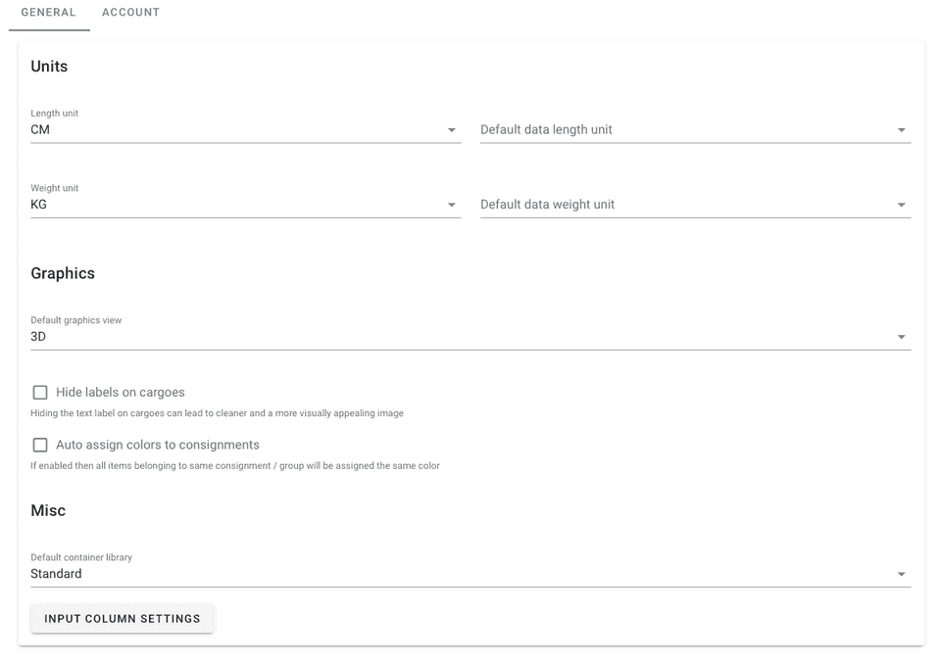Select the General tab

click(48, 13)
